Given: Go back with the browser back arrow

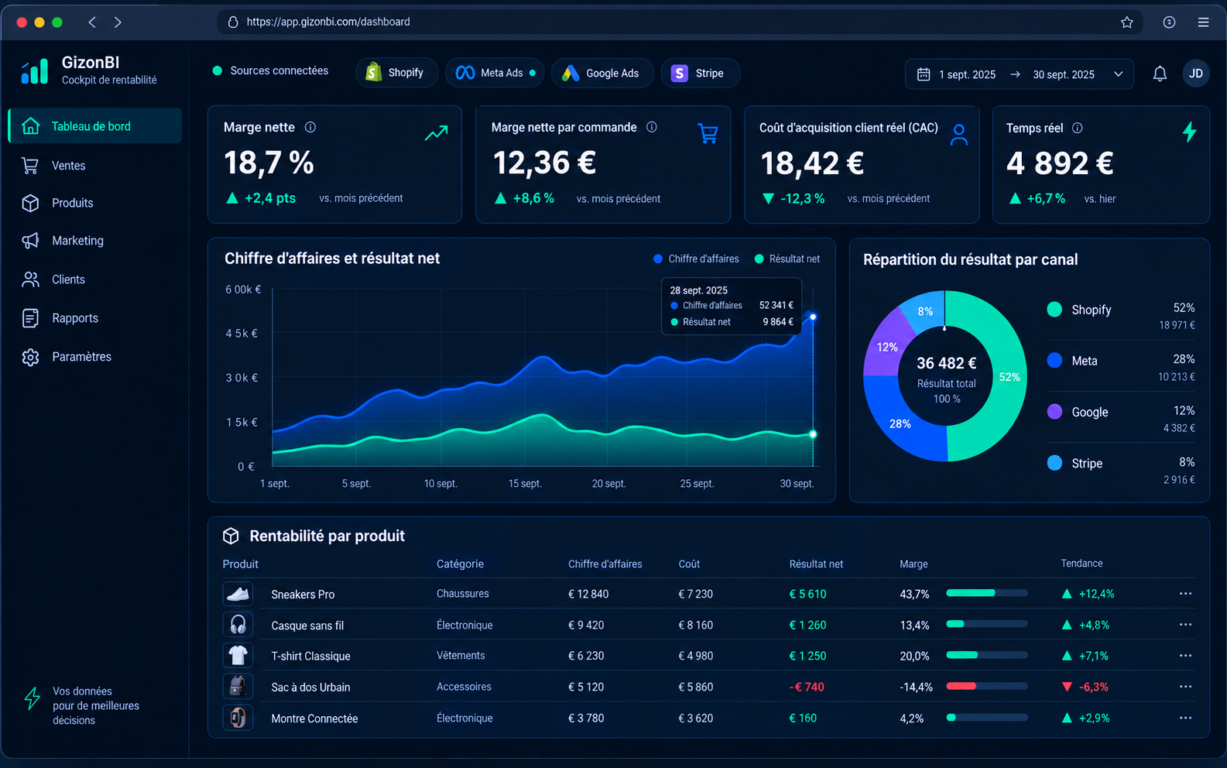Looking at the screenshot, I should 92,22.
